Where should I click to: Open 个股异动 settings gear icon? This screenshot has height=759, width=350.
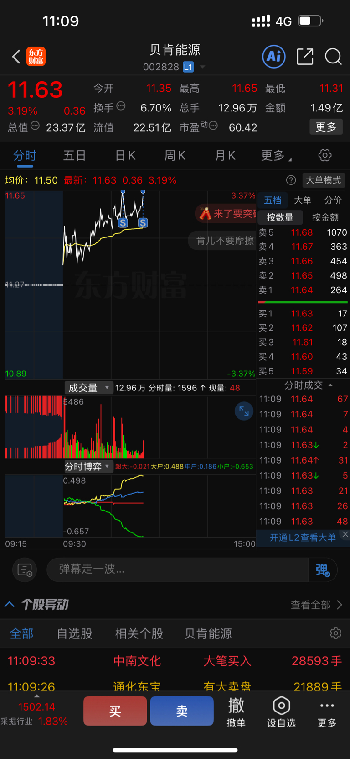[x=335, y=633]
